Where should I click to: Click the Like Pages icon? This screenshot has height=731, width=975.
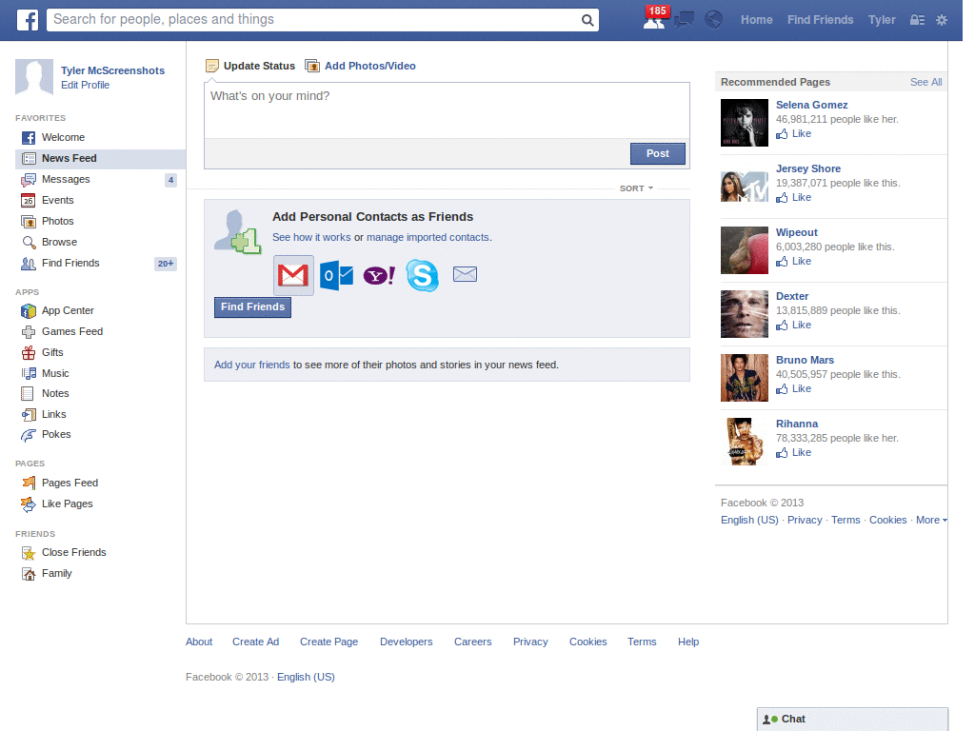[29, 504]
